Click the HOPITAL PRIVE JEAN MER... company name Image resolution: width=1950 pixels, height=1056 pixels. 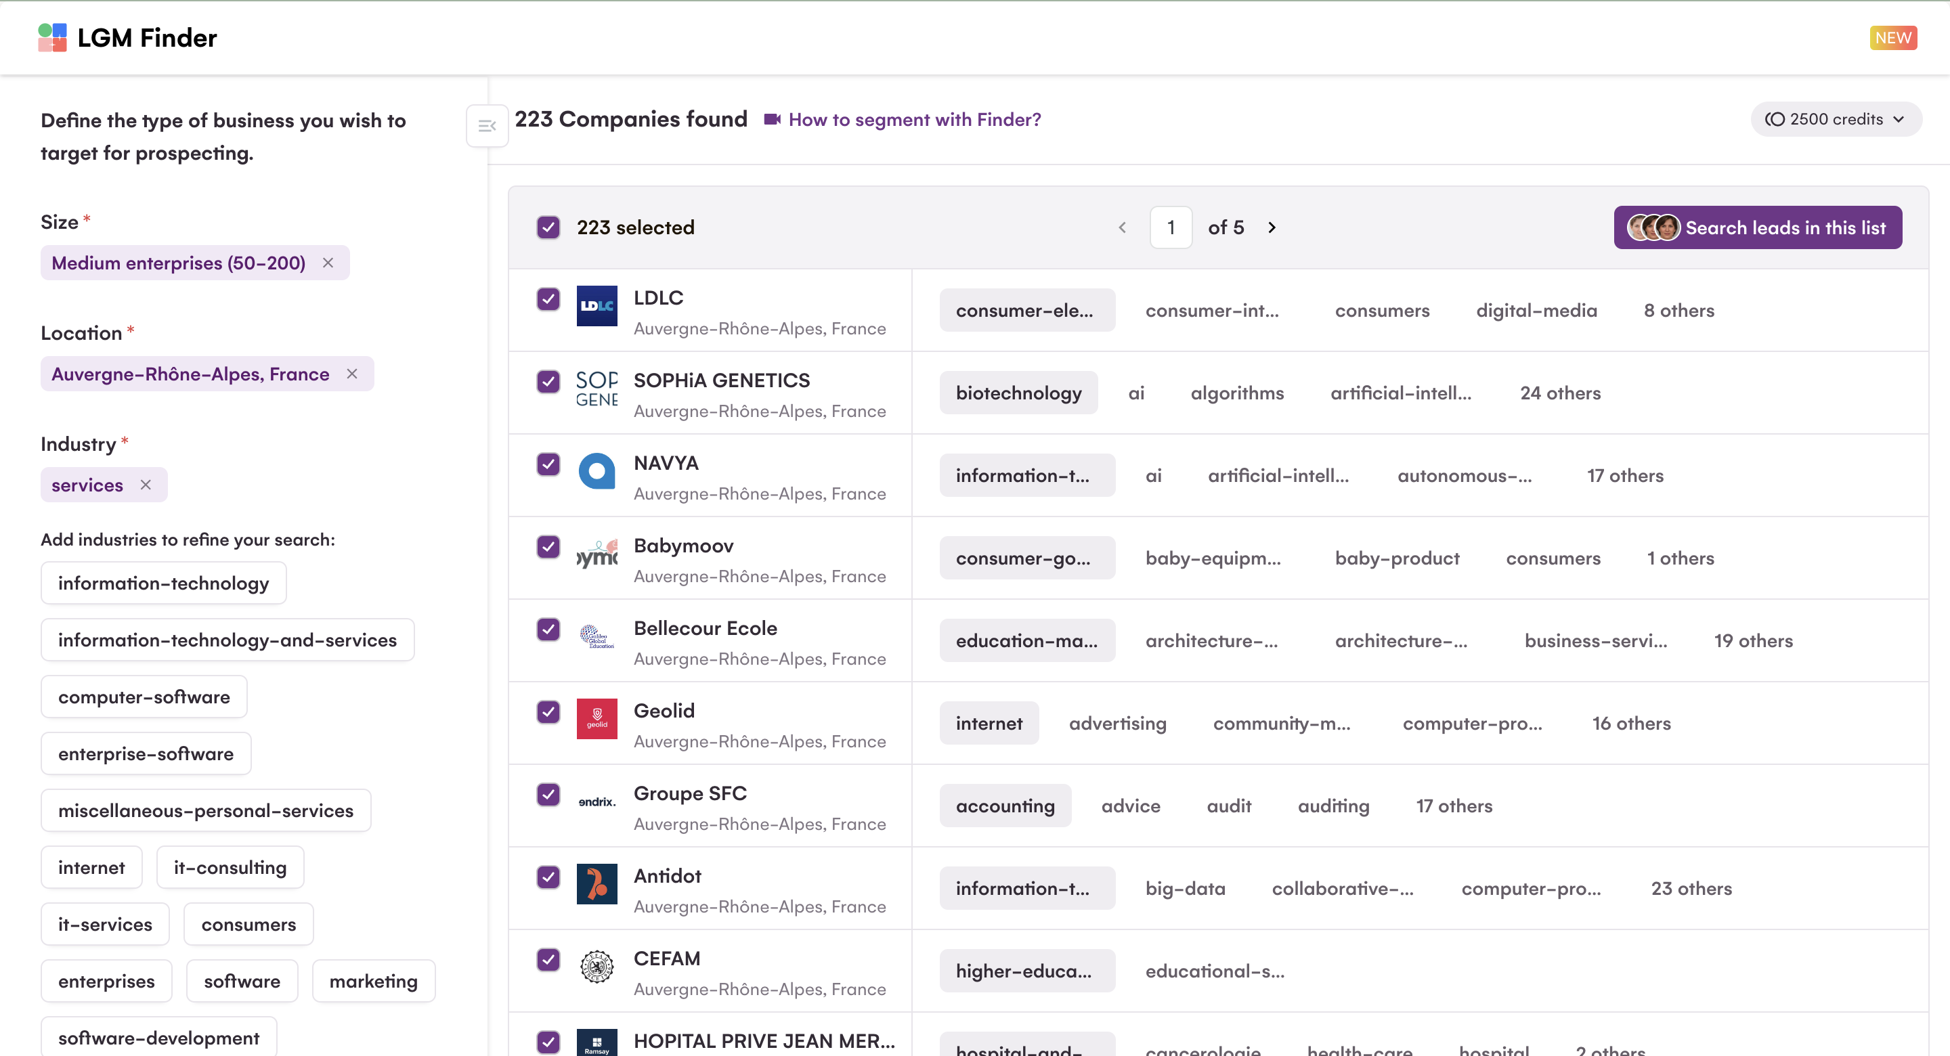pyautogui.click(x=764, y=1040)
